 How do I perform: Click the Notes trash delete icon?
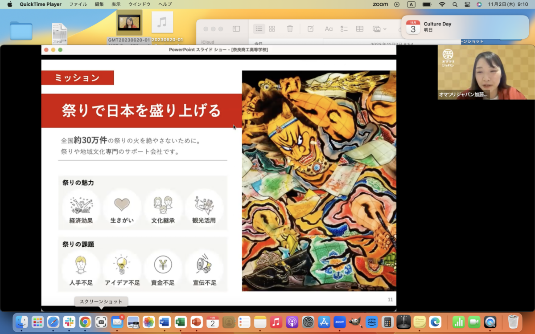click(x=290, y=29)
